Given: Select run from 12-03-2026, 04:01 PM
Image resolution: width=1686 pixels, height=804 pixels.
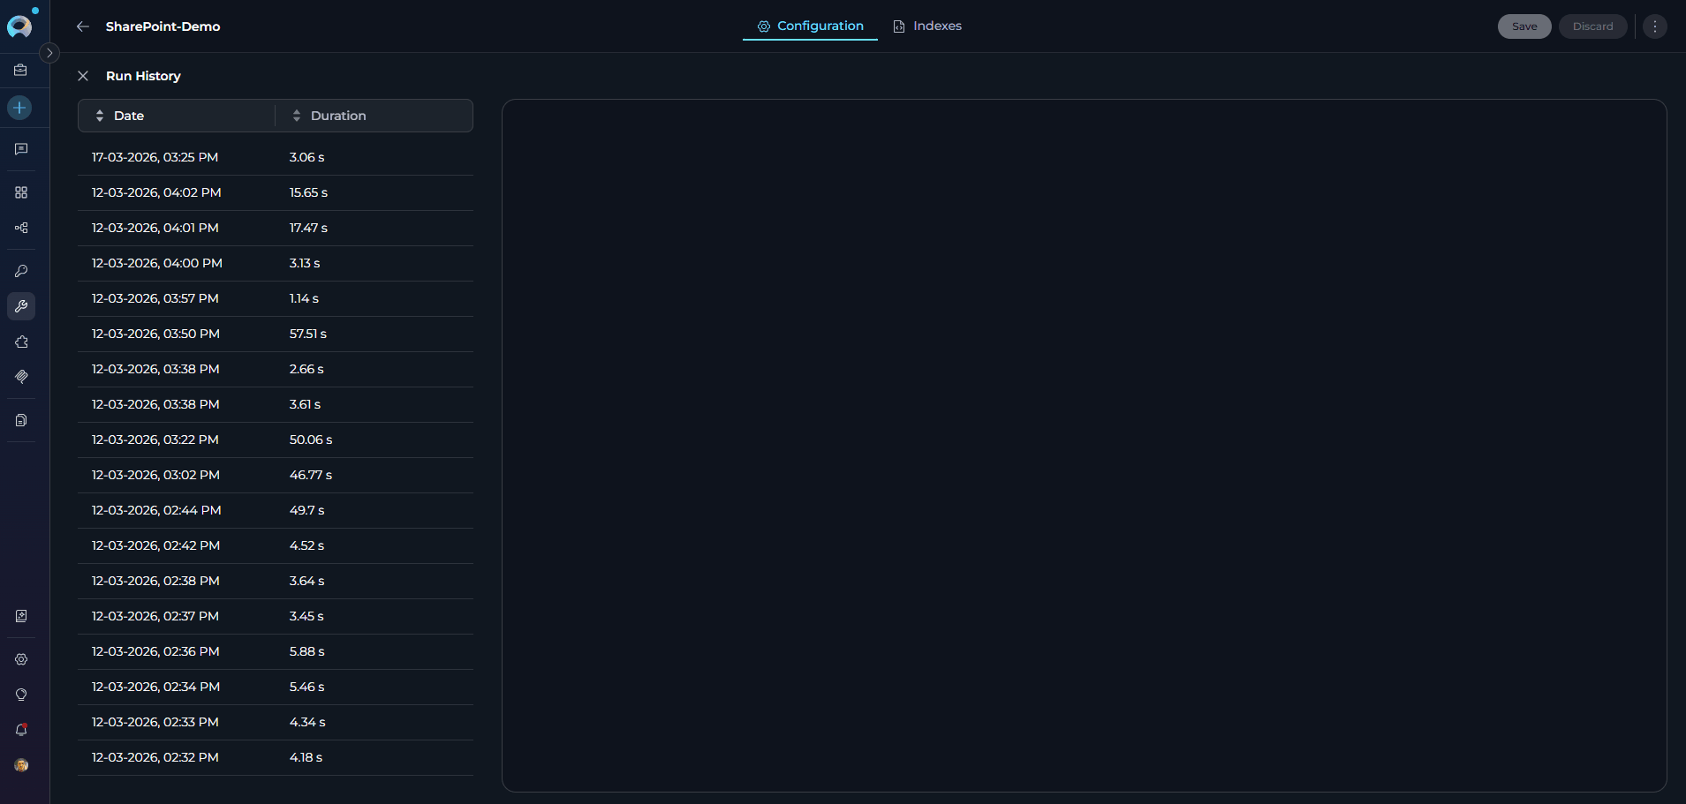Looking at the screenshot, I should (x=276, y=228).
